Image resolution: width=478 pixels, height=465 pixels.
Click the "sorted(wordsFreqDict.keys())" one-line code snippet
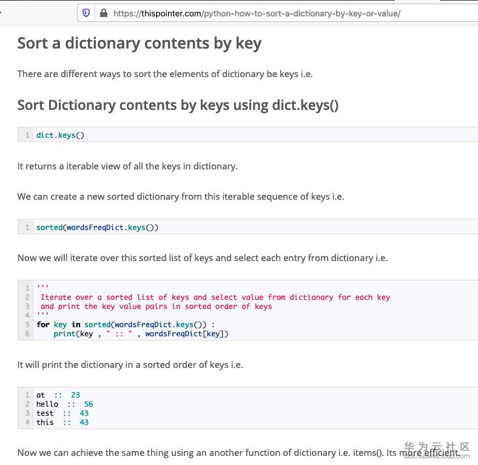click(x=97, y=228)
